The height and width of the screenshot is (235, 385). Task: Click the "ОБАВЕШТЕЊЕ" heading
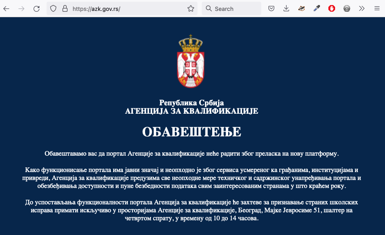pos(192,132)
